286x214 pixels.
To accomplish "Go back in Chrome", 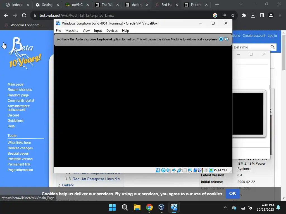I will click(6, 16).
